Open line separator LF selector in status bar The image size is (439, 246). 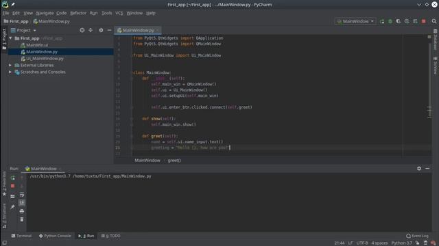pos(351,243)
